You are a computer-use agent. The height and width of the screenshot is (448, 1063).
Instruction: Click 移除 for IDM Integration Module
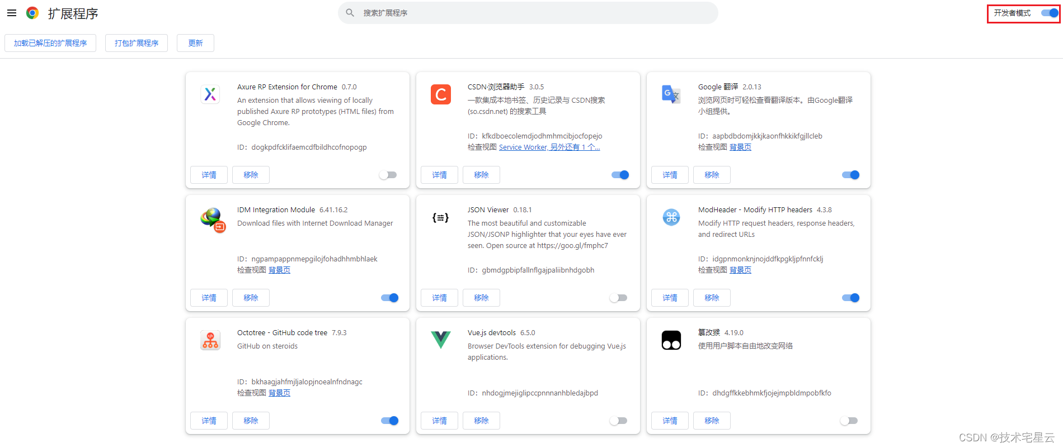tap(251, 298)
